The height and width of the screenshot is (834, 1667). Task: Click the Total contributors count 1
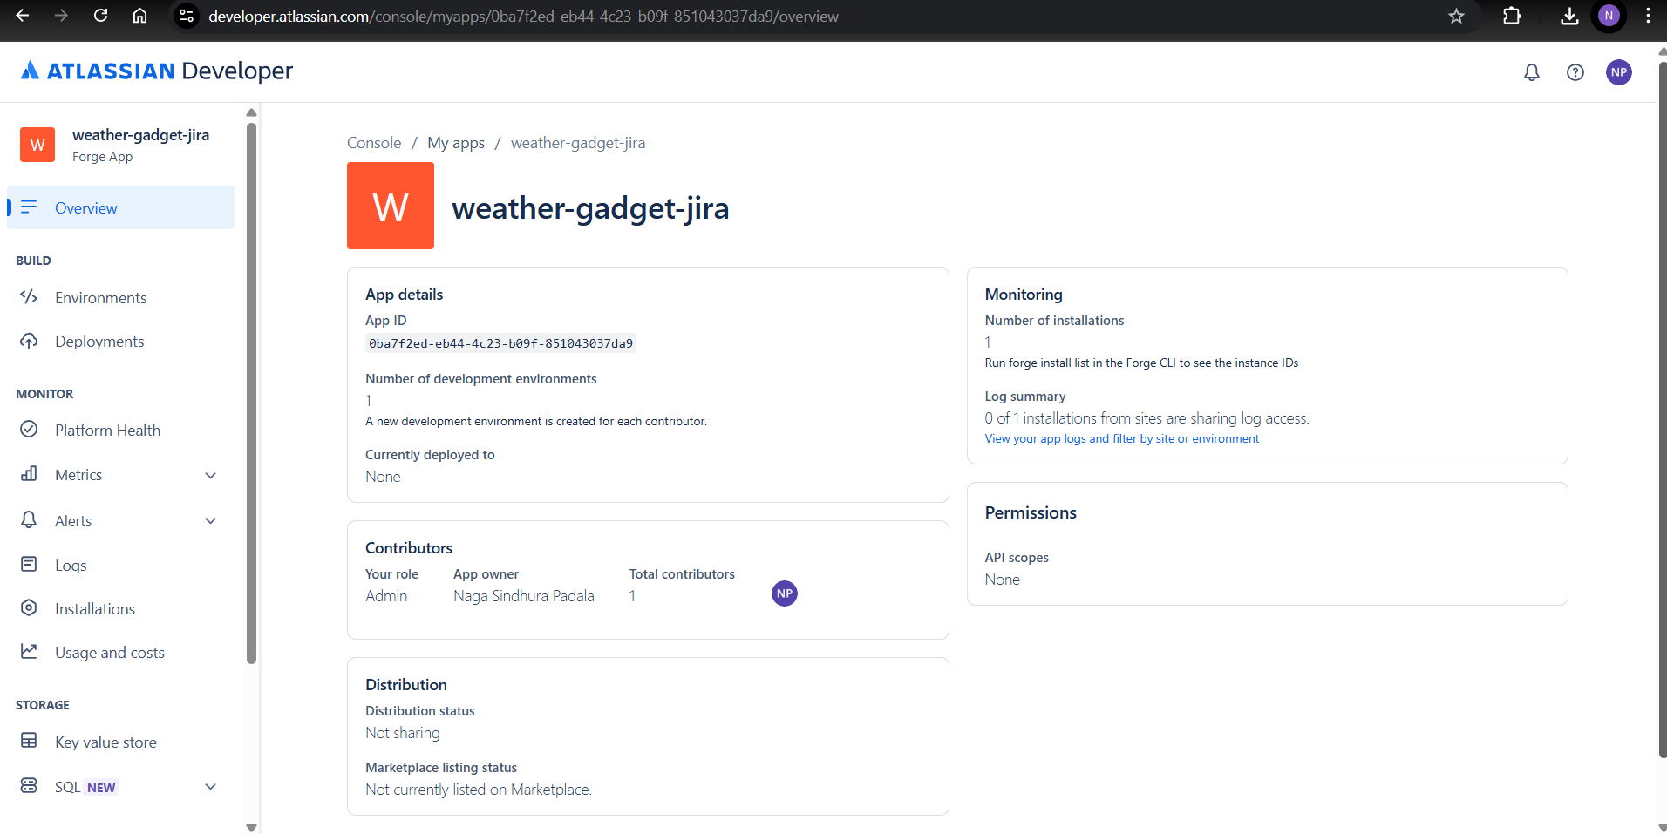tap(632, 596)
